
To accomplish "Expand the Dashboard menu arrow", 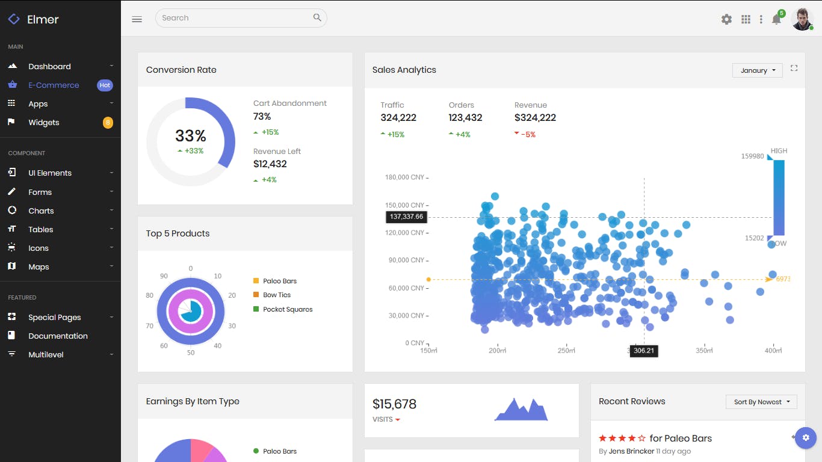I will (x=111, y=66).
